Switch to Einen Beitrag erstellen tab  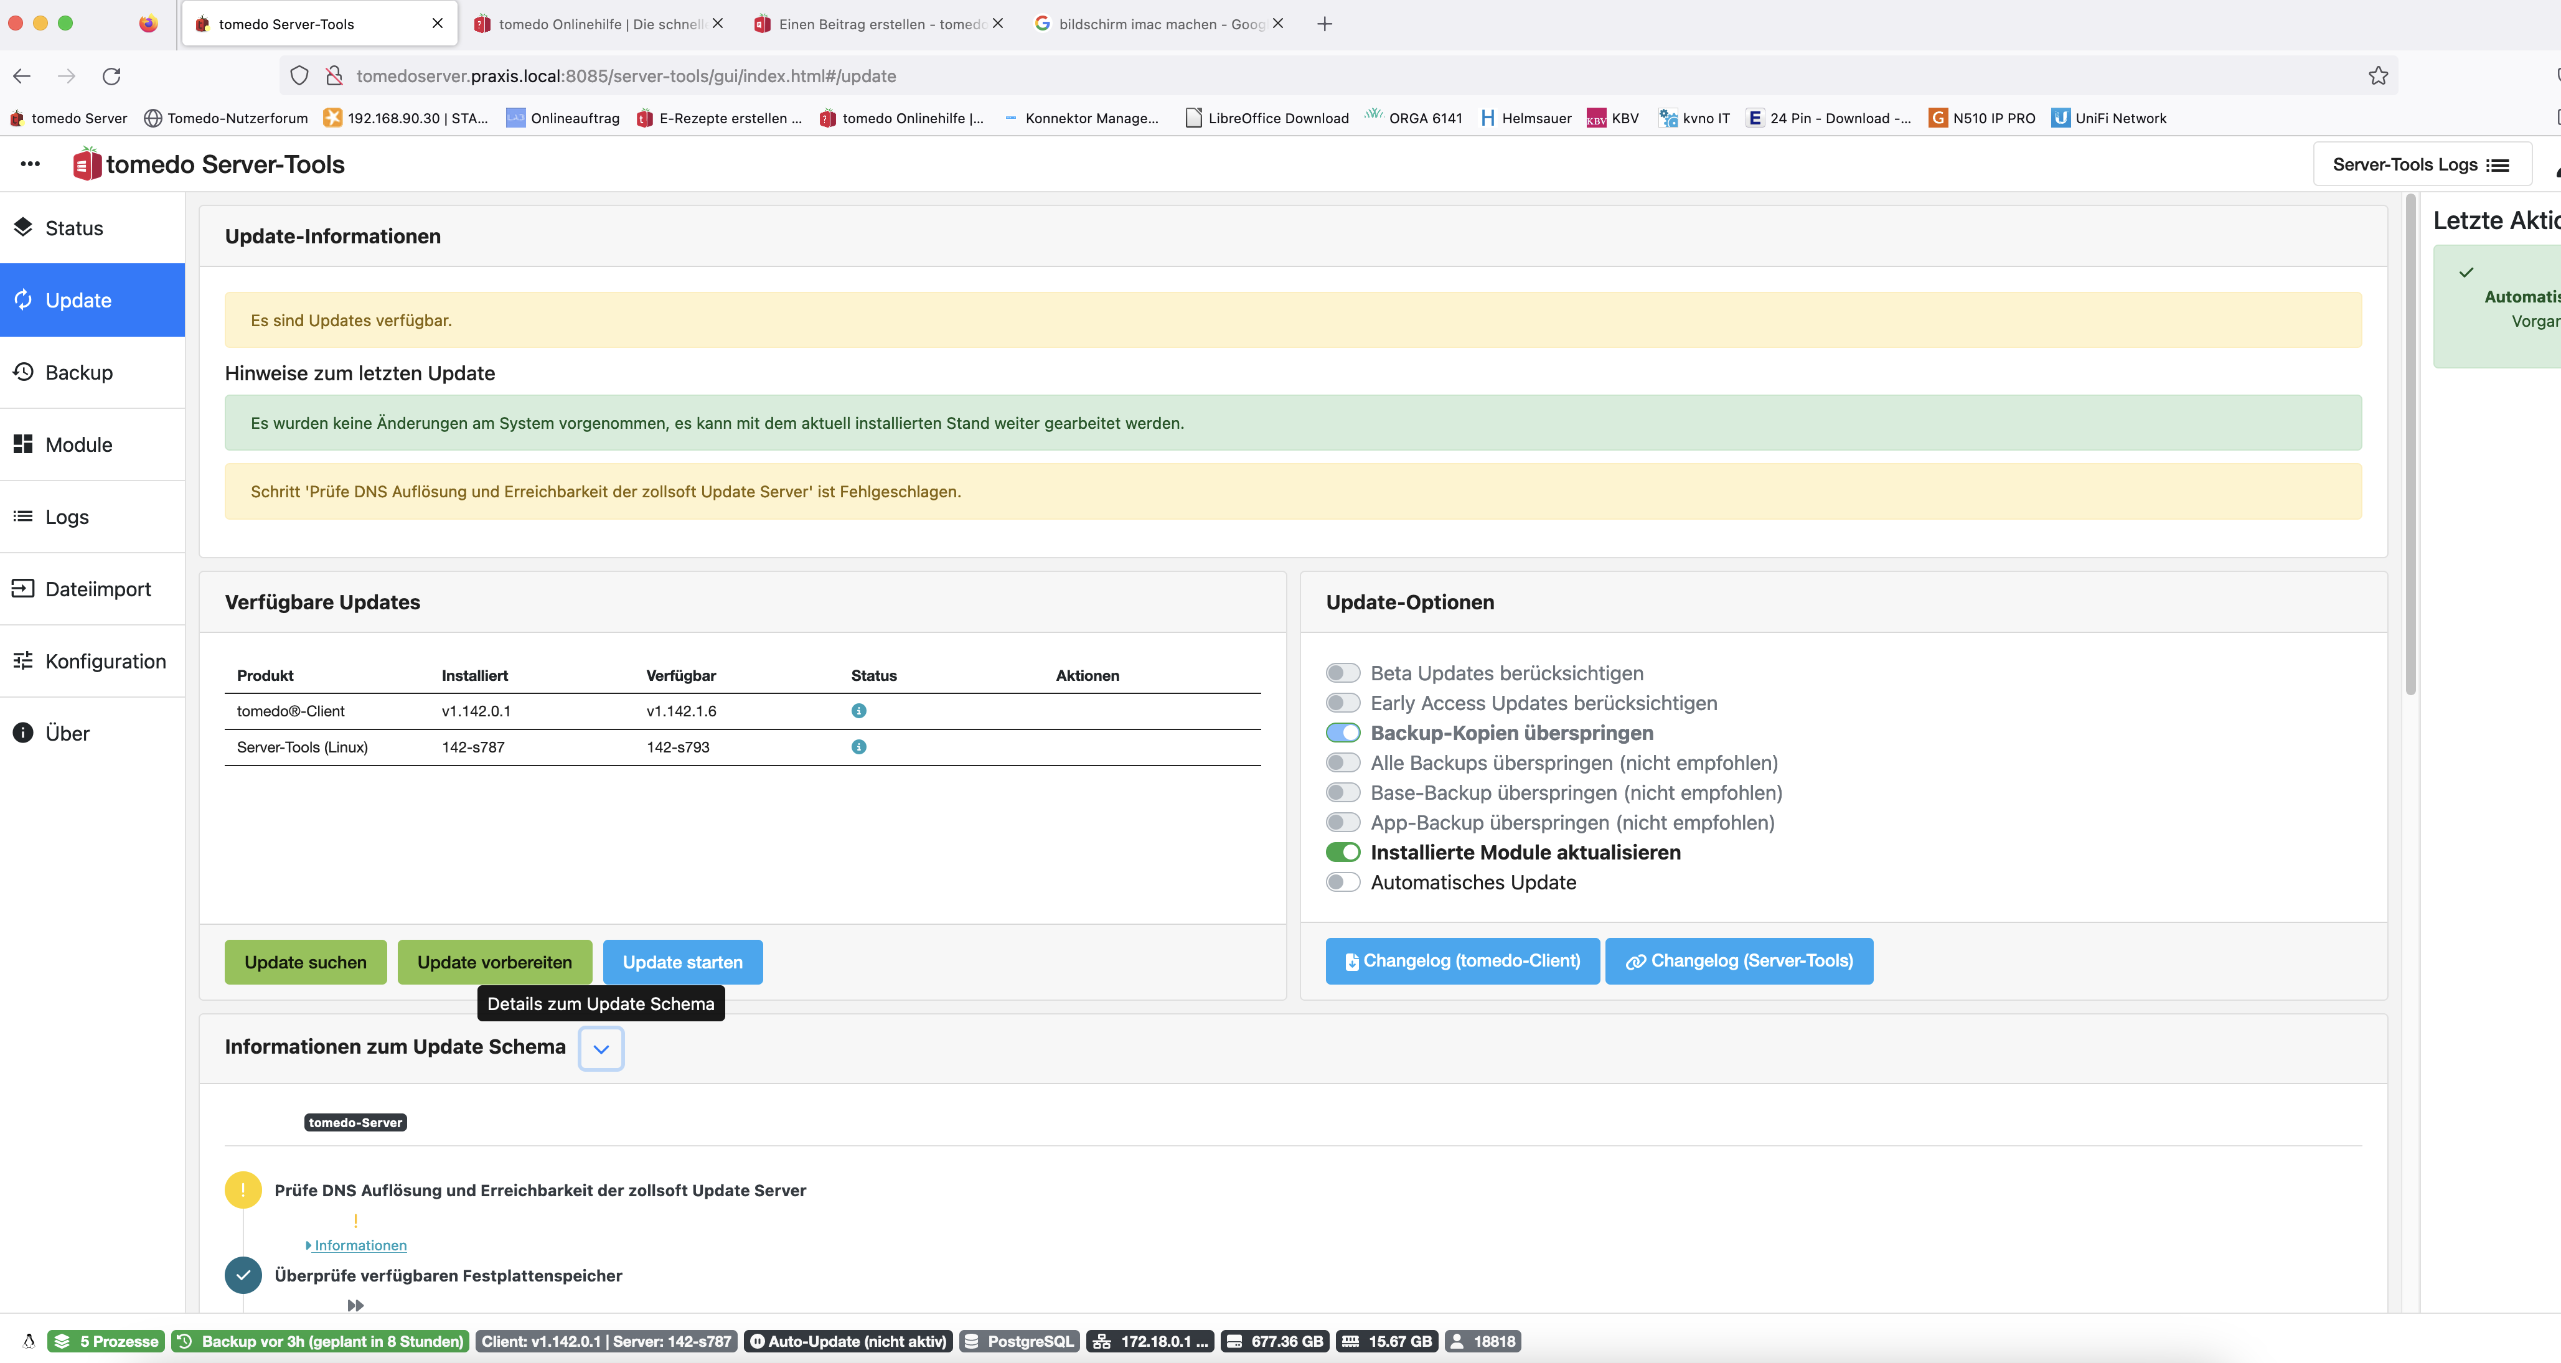pos(880,24)
